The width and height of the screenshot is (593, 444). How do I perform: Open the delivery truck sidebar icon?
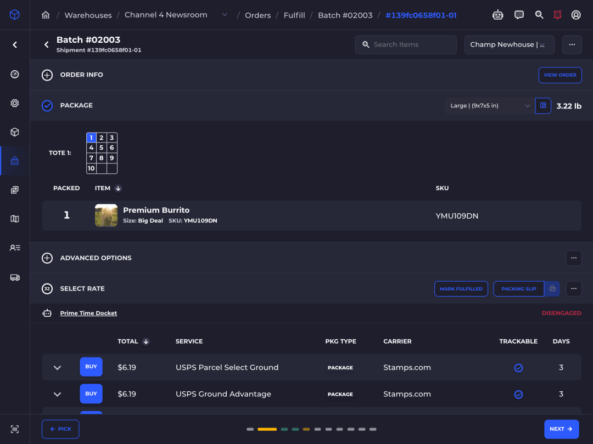15,277
